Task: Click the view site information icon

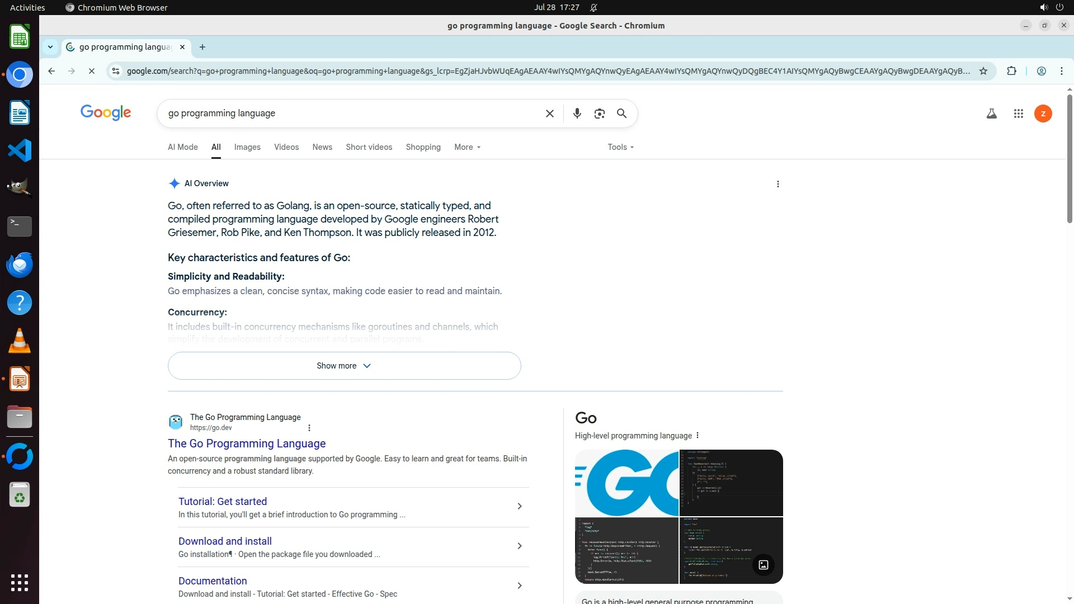Action: (116, 71)
